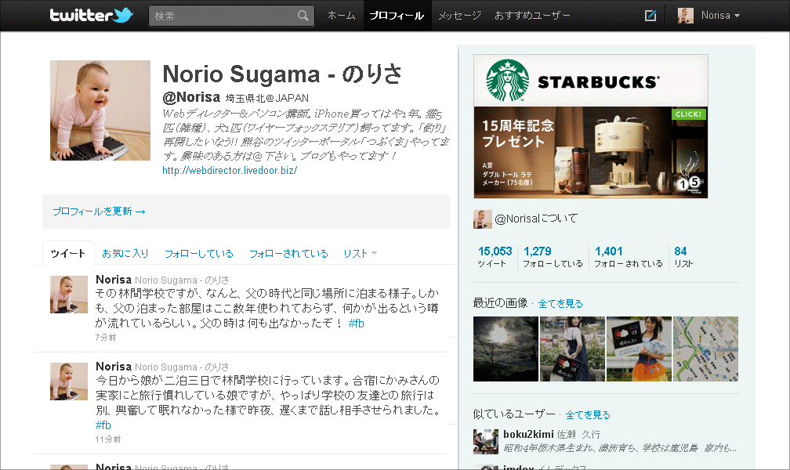Click the #fb hashtag in the 7分前 tweet
The height and width of the screenshot is (470, 790).
[x=356, y=324]
